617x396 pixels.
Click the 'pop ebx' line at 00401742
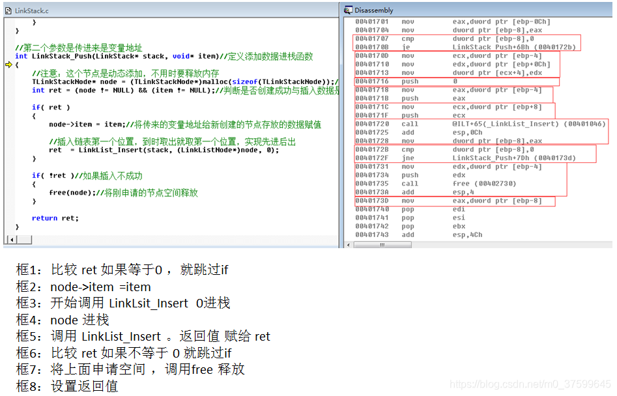[410, 227]
